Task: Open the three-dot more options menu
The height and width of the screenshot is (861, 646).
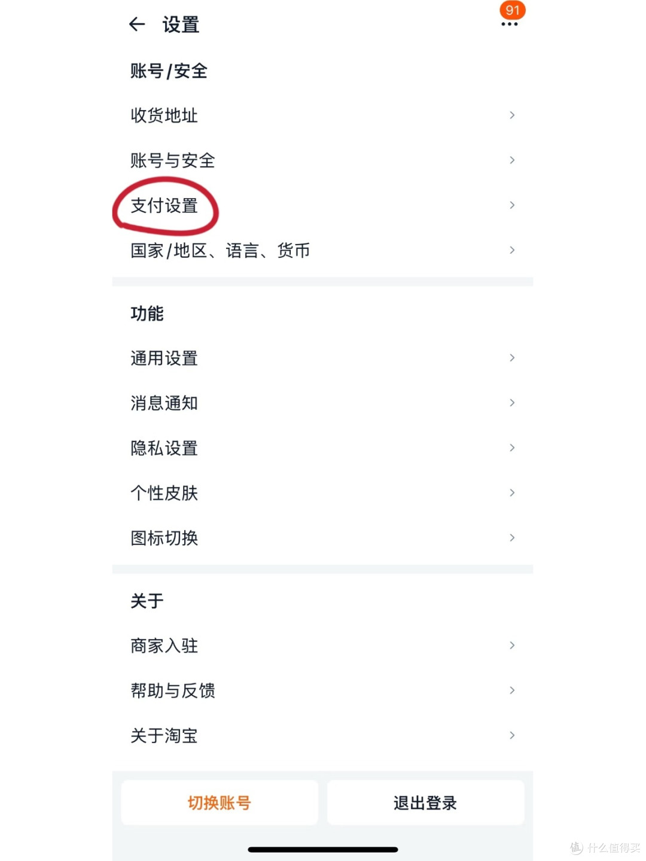Action: coord(509,25)
